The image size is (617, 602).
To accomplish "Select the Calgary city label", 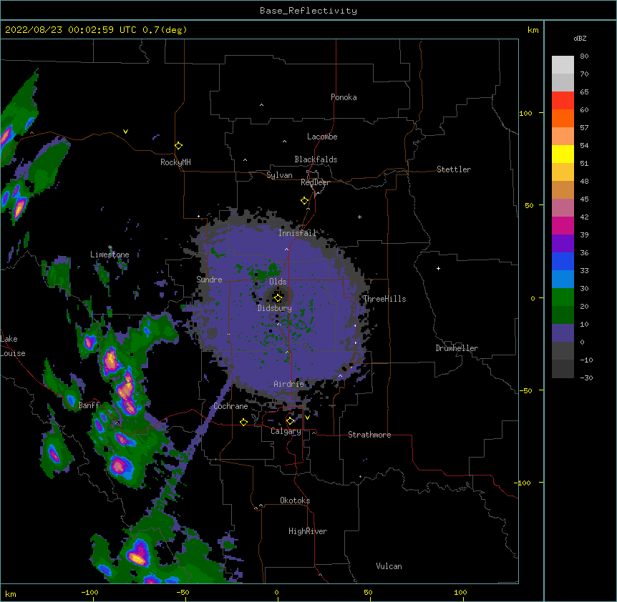I will click(x=286, y=431).
